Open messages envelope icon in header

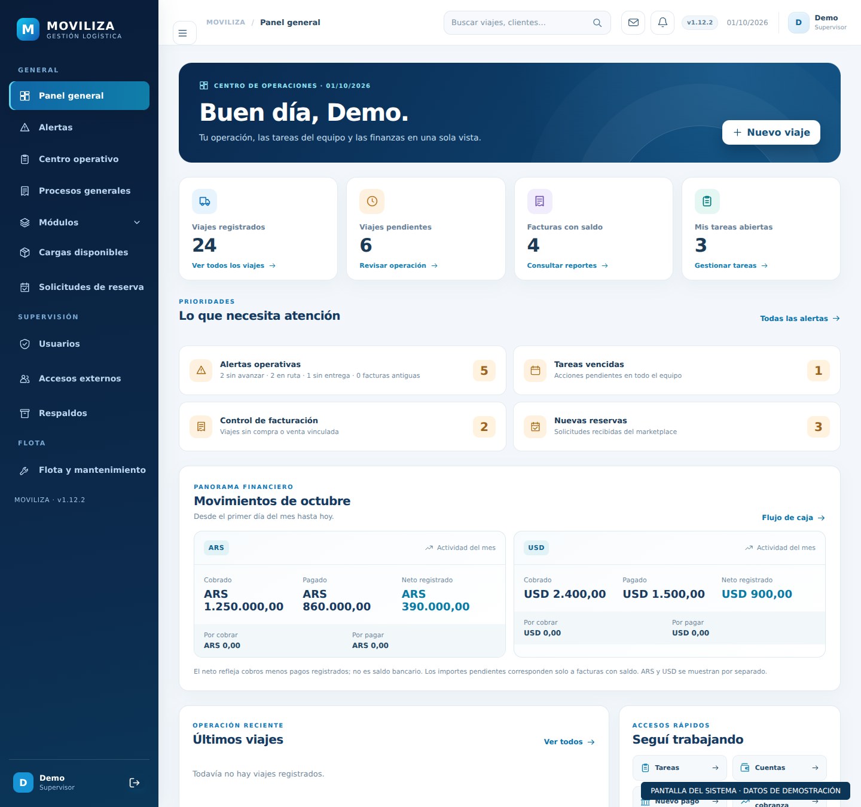(633, 23)
